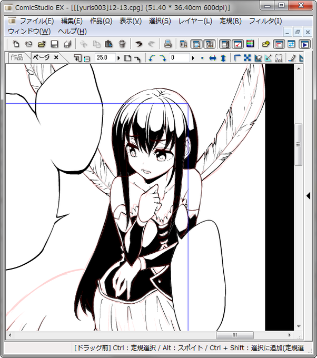Toggle the ruler display corner icon

click(237, 58)
